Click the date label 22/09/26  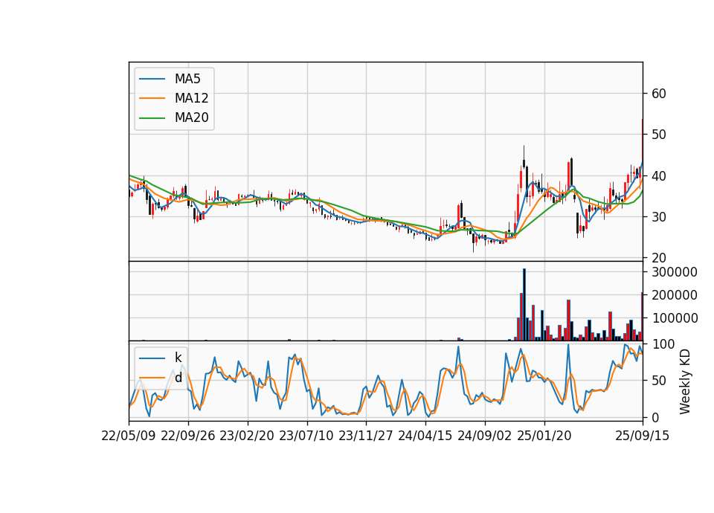(x=188, y=436)
